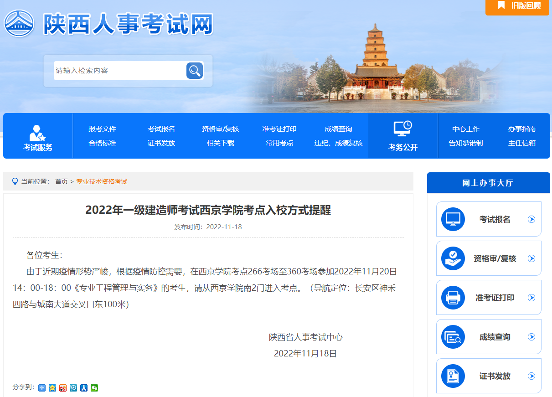Share the article to QQ Zone

(52, 388)
